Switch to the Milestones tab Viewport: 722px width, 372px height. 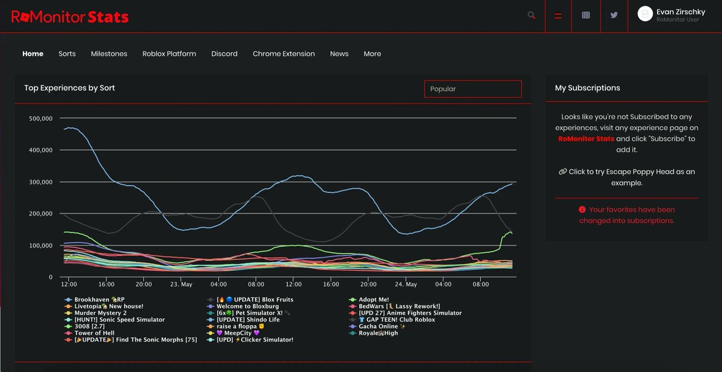coord(109,53)
